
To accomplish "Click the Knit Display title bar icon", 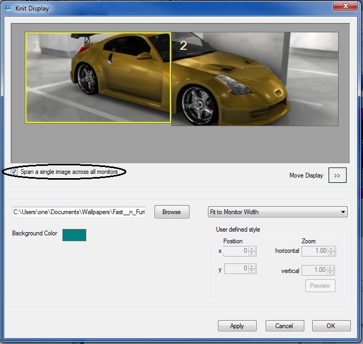I will [9, 8].
